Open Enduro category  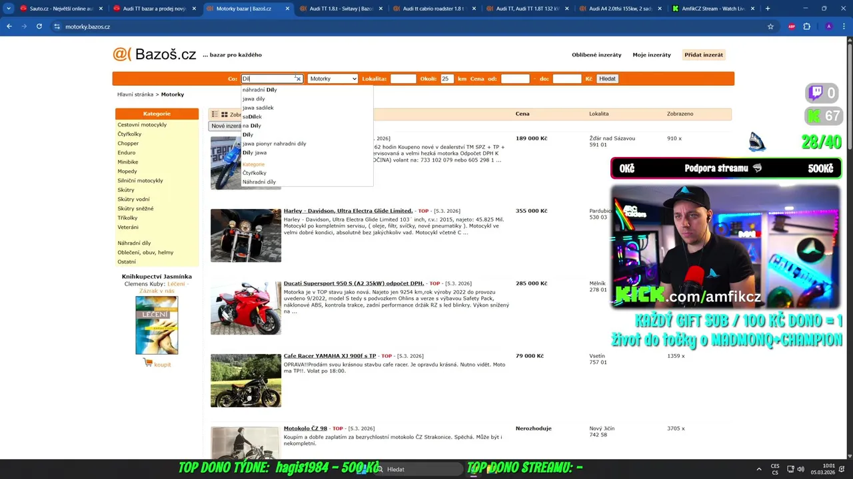click(x=127, y=152)
